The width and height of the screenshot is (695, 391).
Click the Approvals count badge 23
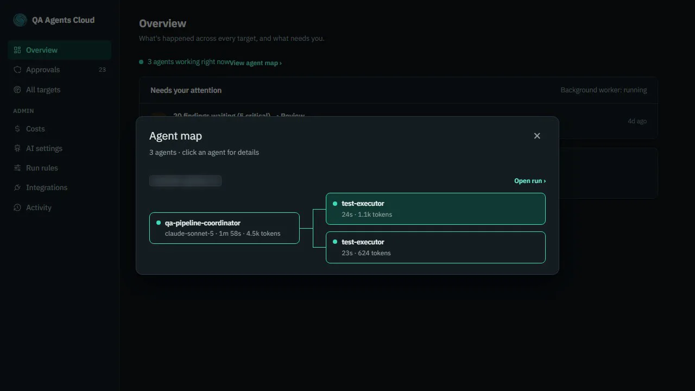[102, 70]
